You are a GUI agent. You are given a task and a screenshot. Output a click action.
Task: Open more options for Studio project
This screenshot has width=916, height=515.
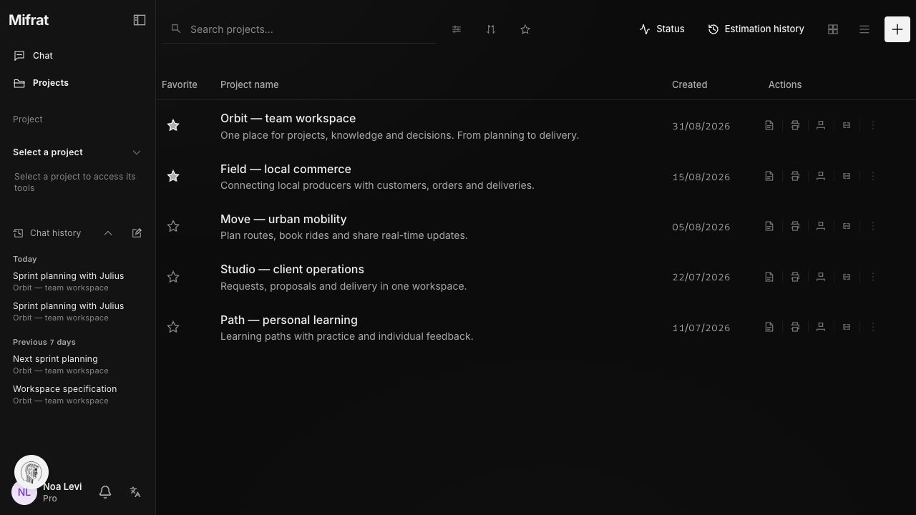[872, 278]
